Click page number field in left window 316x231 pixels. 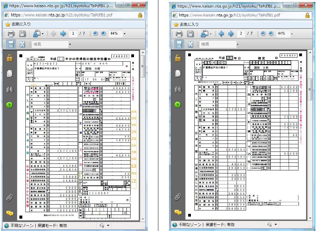coord(73,34)
